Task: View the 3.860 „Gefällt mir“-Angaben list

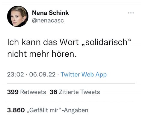Action: pos(48,110)
